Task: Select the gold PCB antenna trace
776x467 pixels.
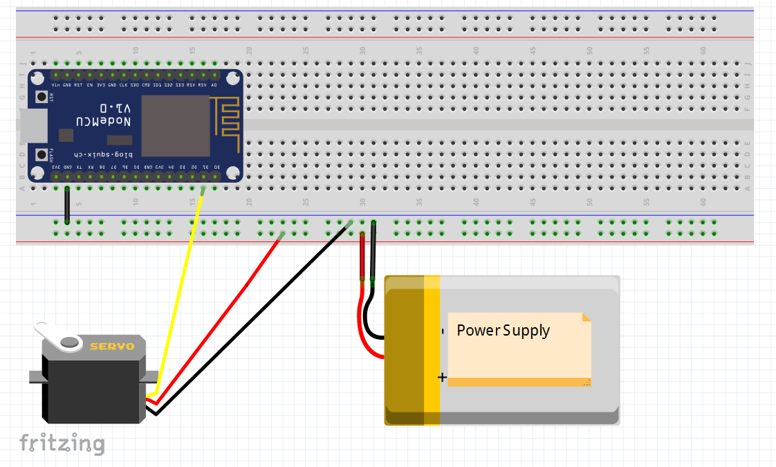Action: click(x=226, y=124)
